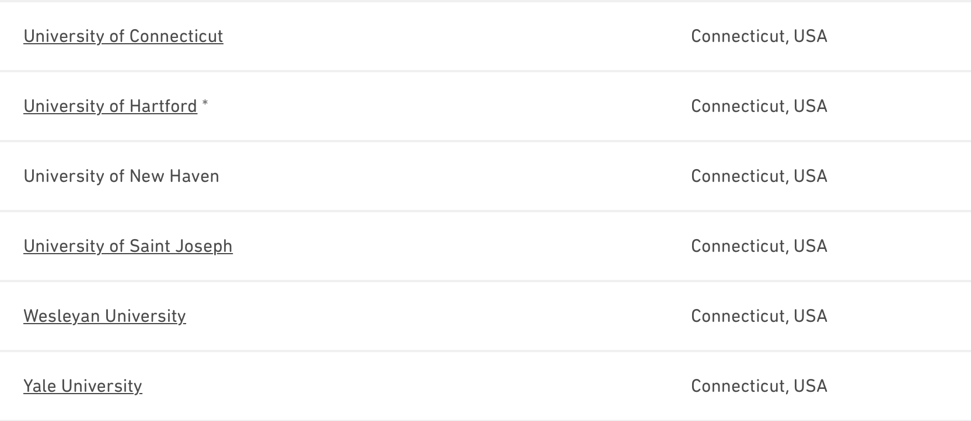Open the University of Hartford link

tap(110, 106)
